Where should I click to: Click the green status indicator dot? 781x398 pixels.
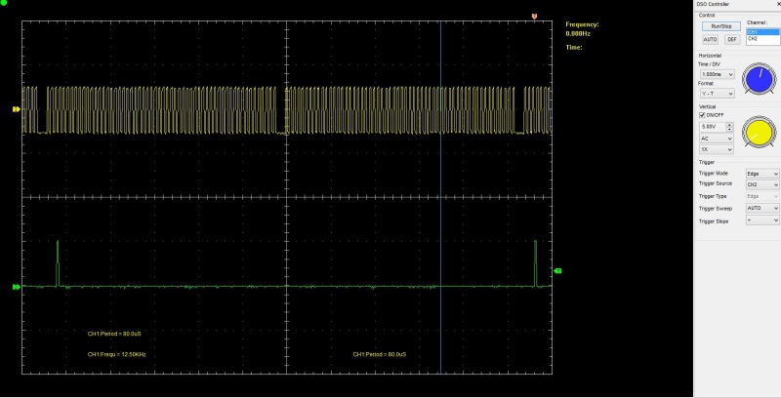pos(3,3)
